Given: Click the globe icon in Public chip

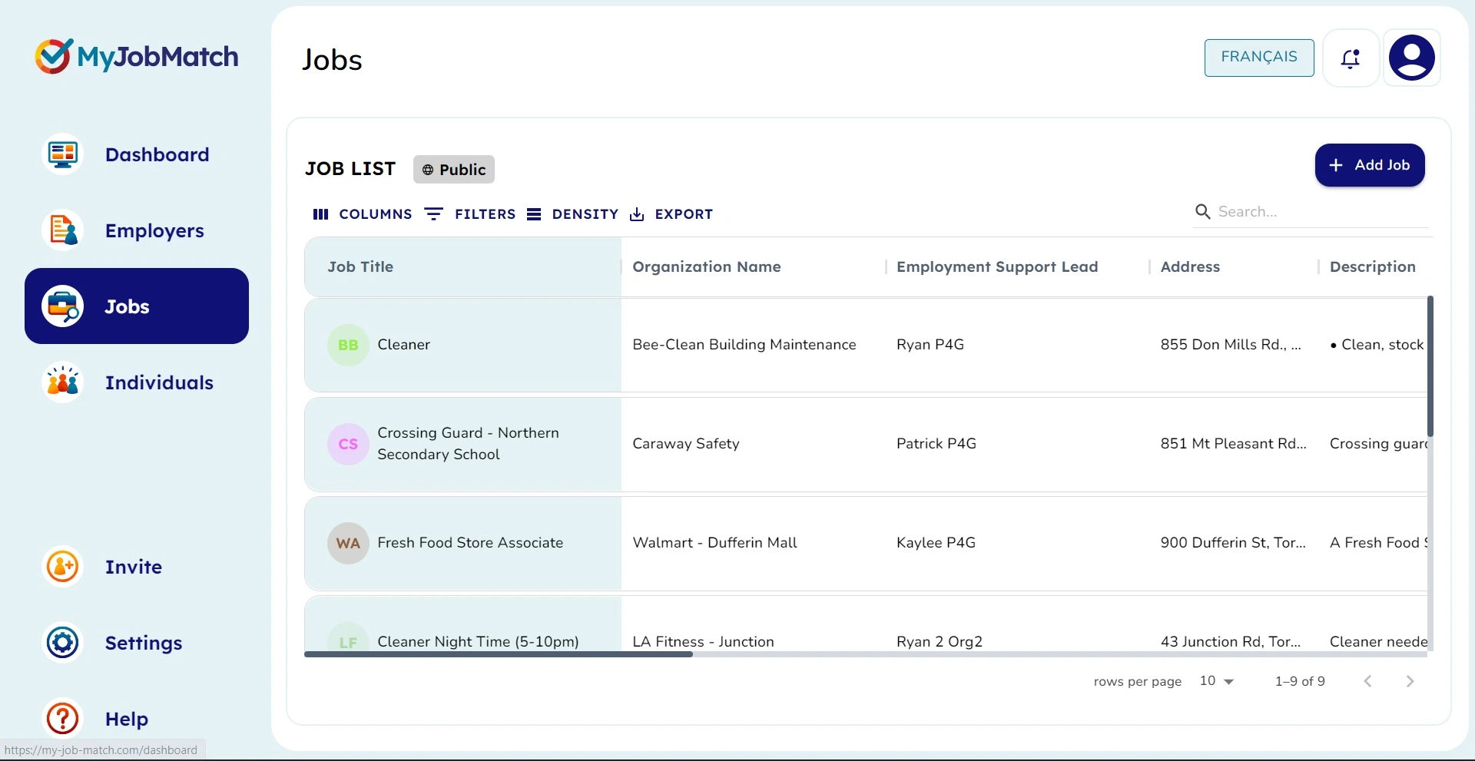Looking at the screenshot, I should [428, 170].
